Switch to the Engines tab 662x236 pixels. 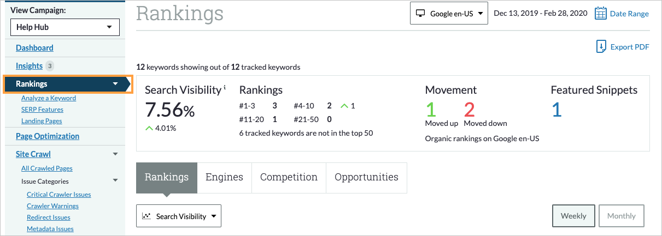pyautogui.click(x=224, y=177)
